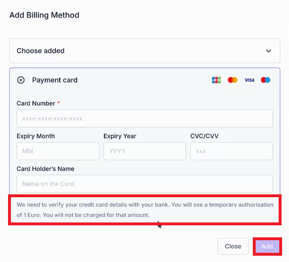
Task: Click the JCB card logo icon
Action: point(216,80)
